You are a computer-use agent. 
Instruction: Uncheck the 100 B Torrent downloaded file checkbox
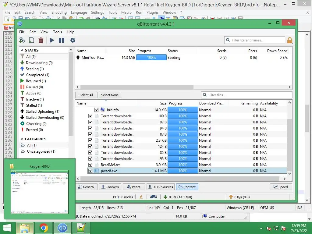tap(90, 116)
